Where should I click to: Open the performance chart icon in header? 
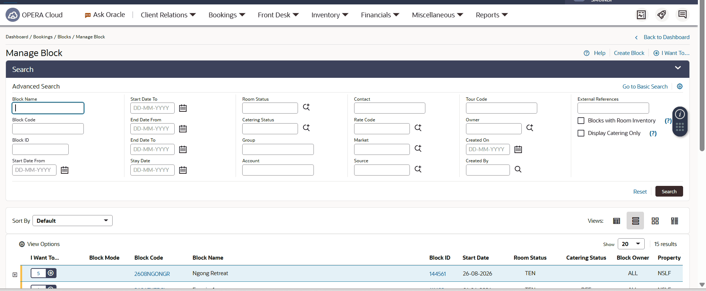click(641, 15)
